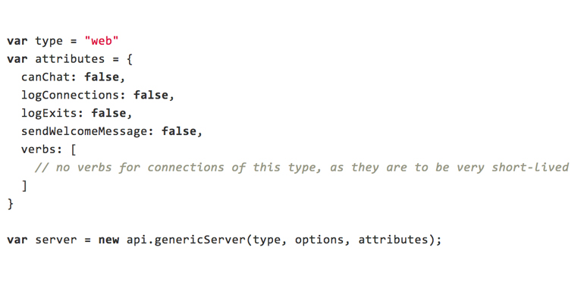Click the verbs property name
This screenshot has width=584, height=298.
tap(39, 149)
